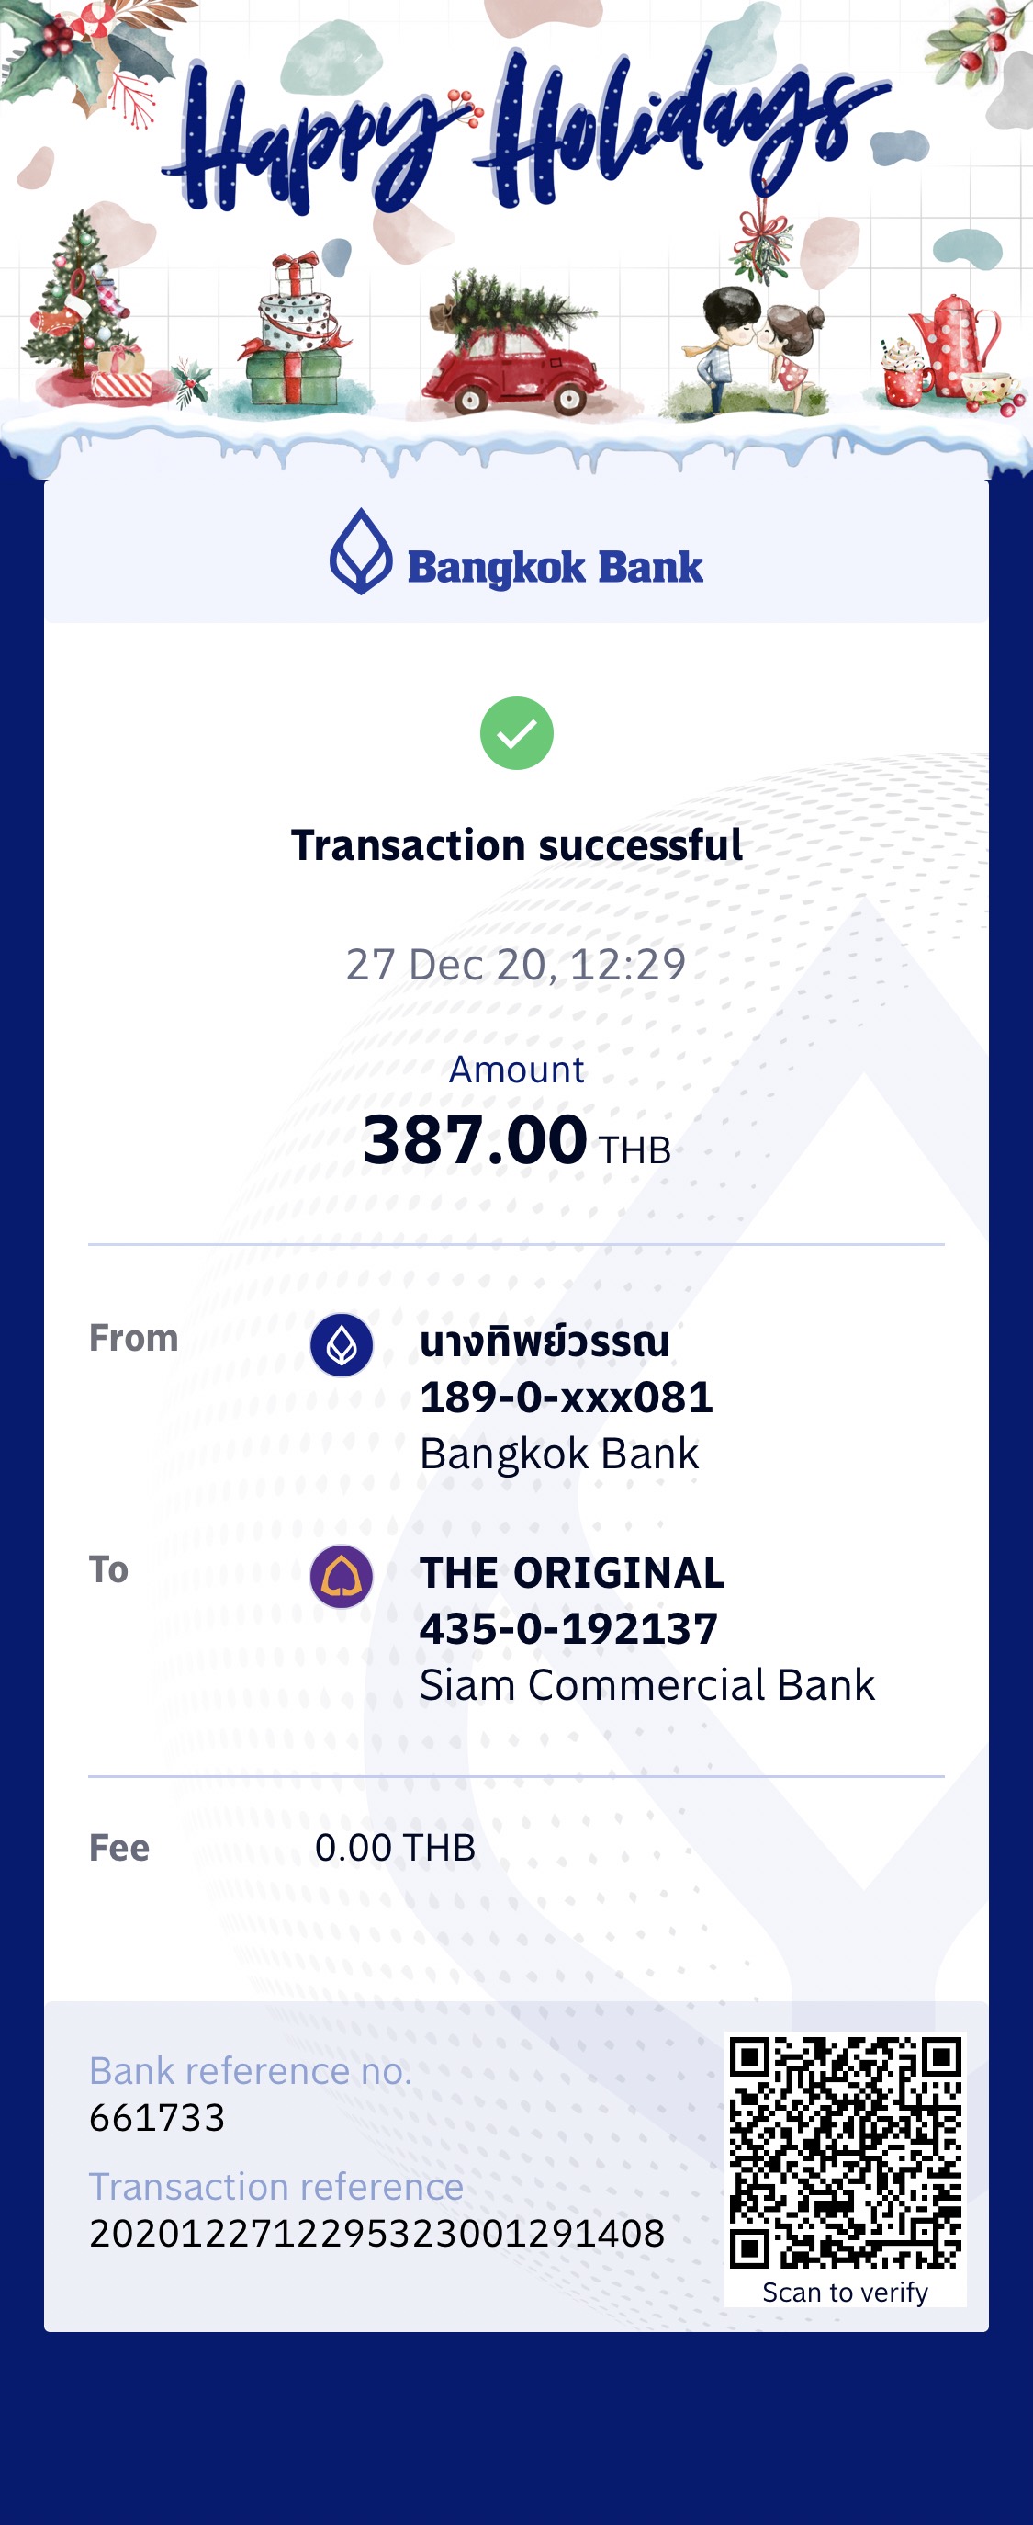Image resolution: width=1033 pixels, height=2525 pixels.
Task: Click the Bangkok Bank header text
Action: pos(556,568)
